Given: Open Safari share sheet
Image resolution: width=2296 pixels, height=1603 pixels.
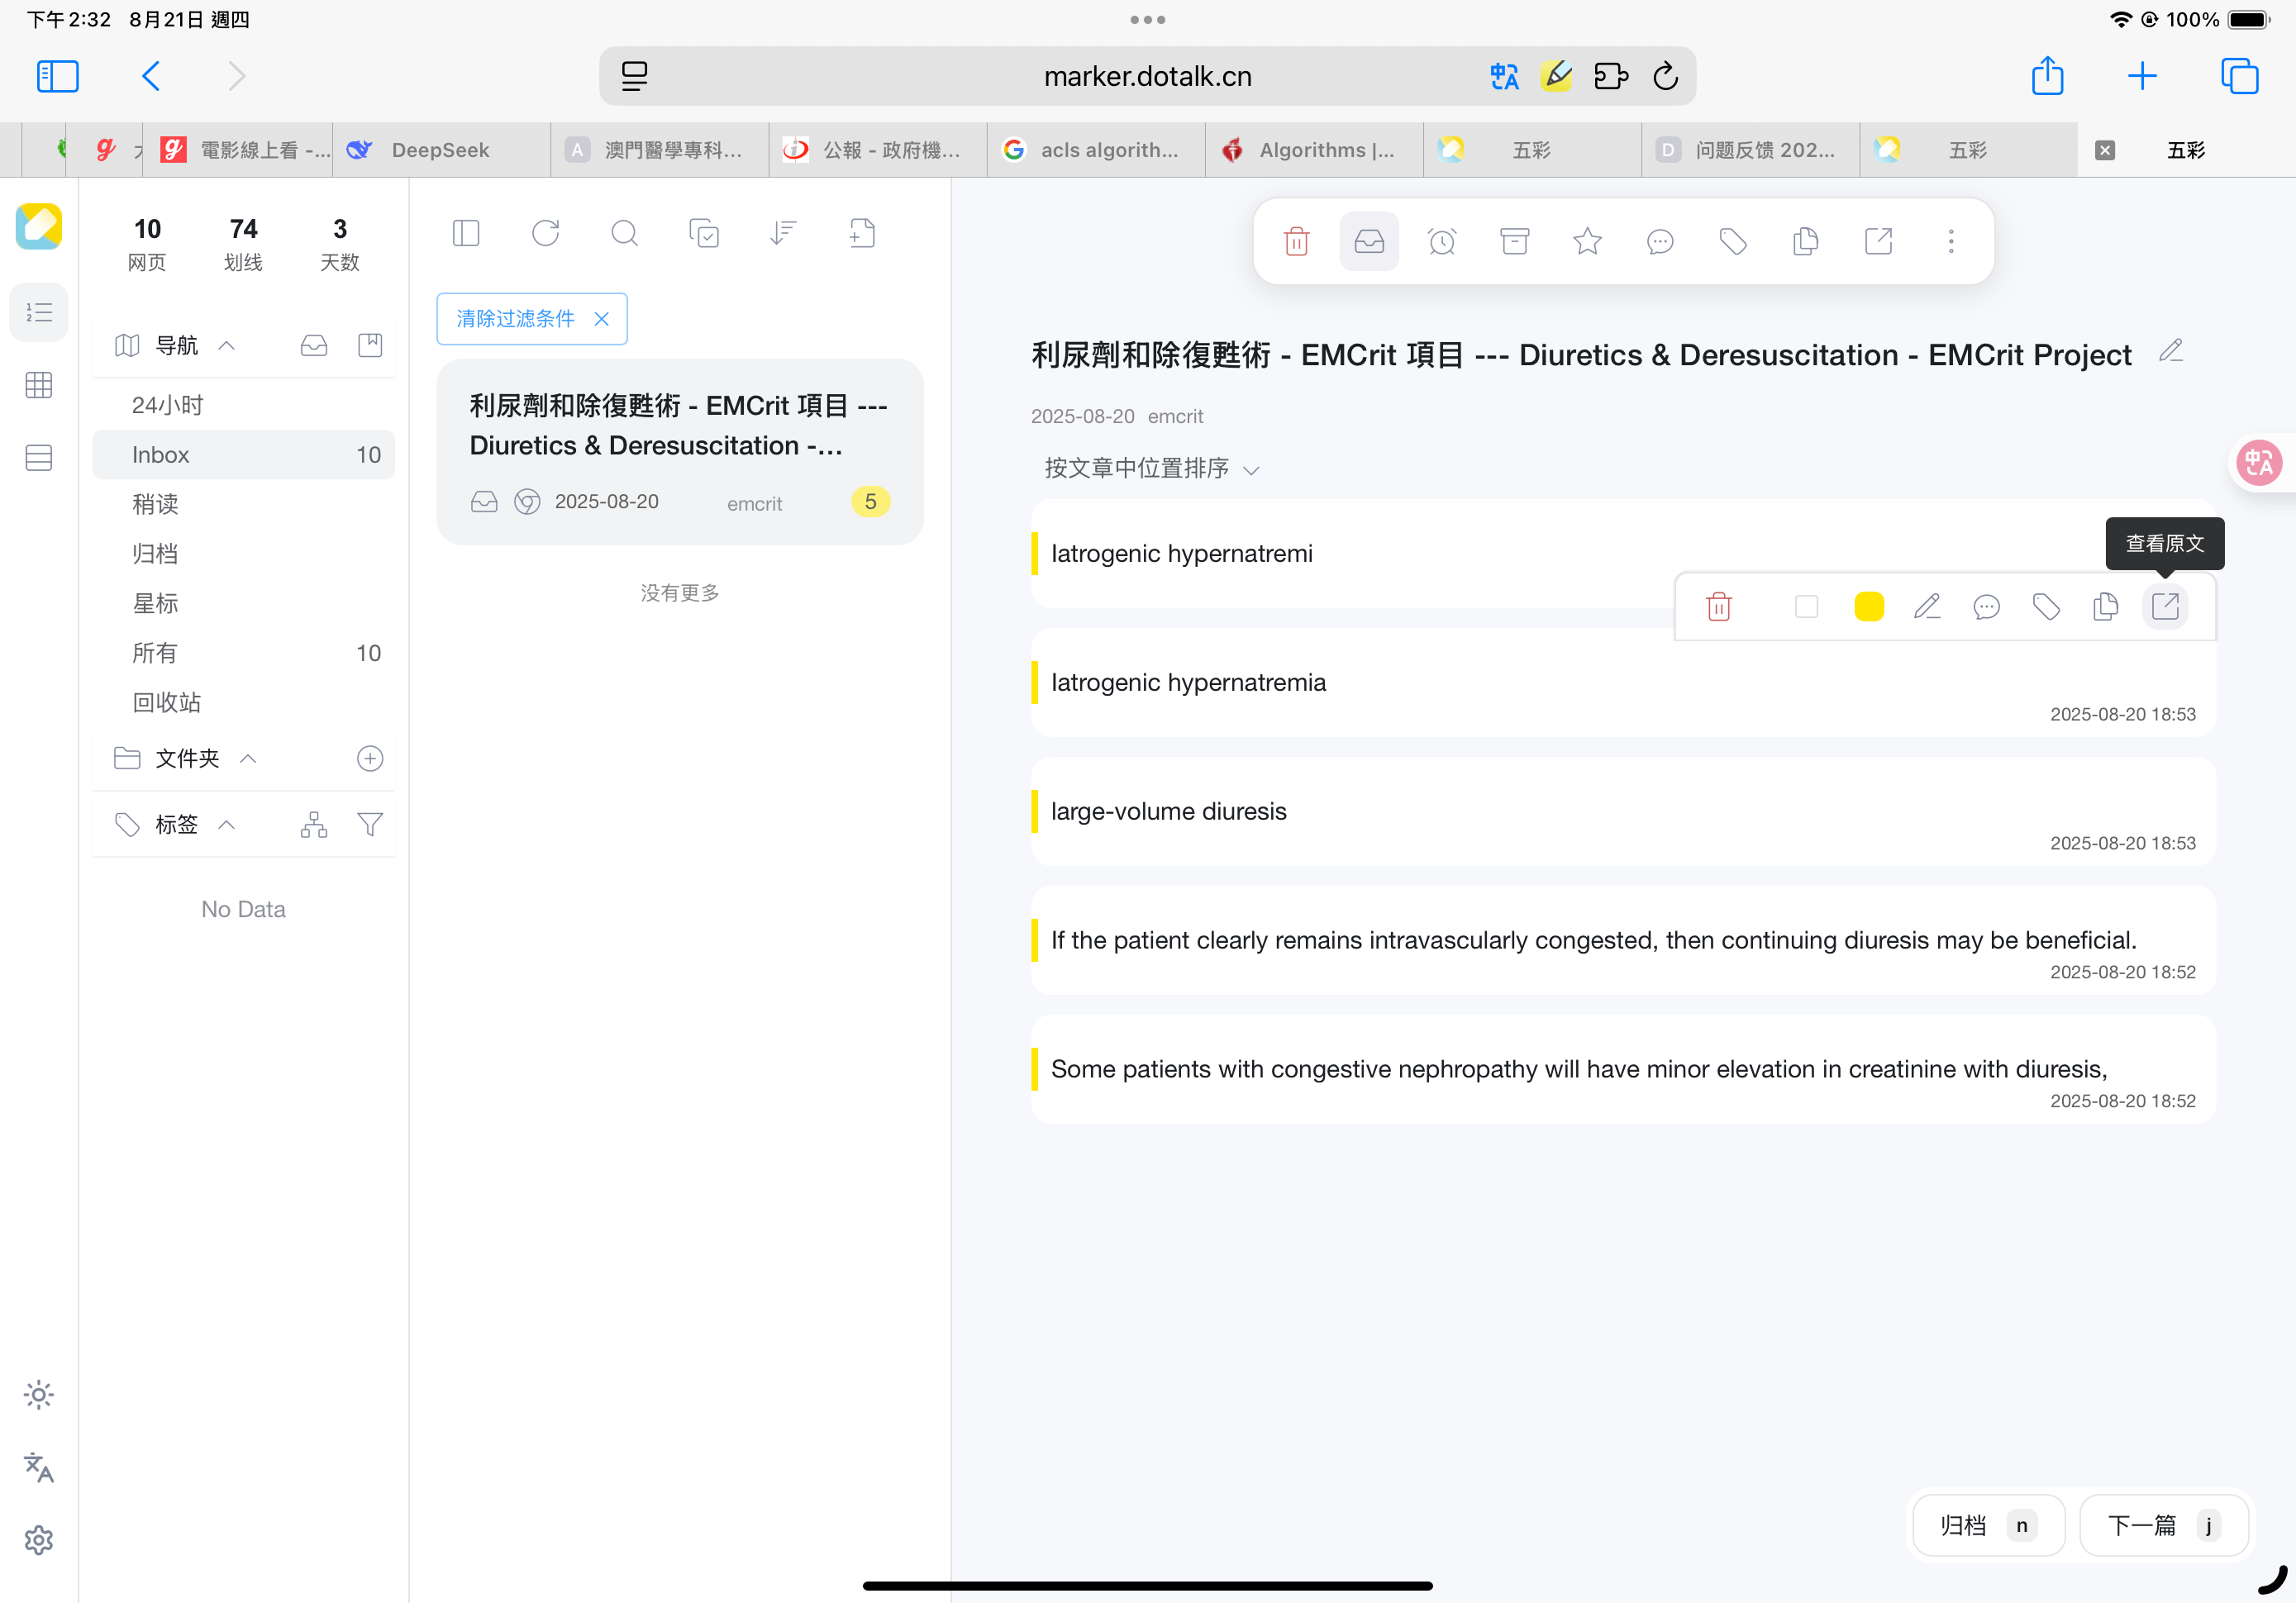Looking at the screenshot, I should (x=2047, y=76).
